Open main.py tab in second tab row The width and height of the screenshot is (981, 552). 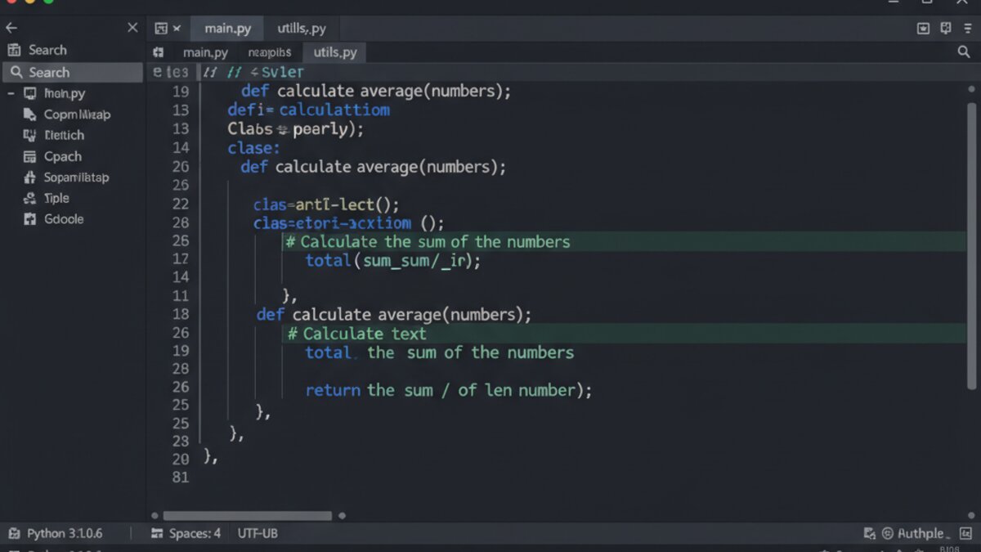(x=205, y=52)
